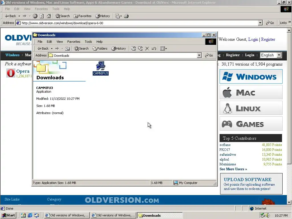Toggle the Folders pane in Downloads
292x219 pixels.
click(x=100, y=48)
